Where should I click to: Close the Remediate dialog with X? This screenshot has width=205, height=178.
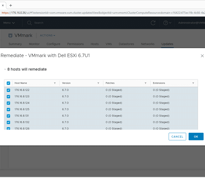[202, 56]
